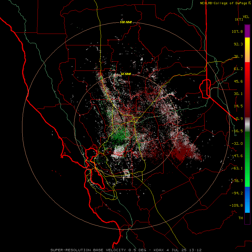252x252 pixels.
Task: Click the blue segment of the color bar
Action: (x=247, y=200)
